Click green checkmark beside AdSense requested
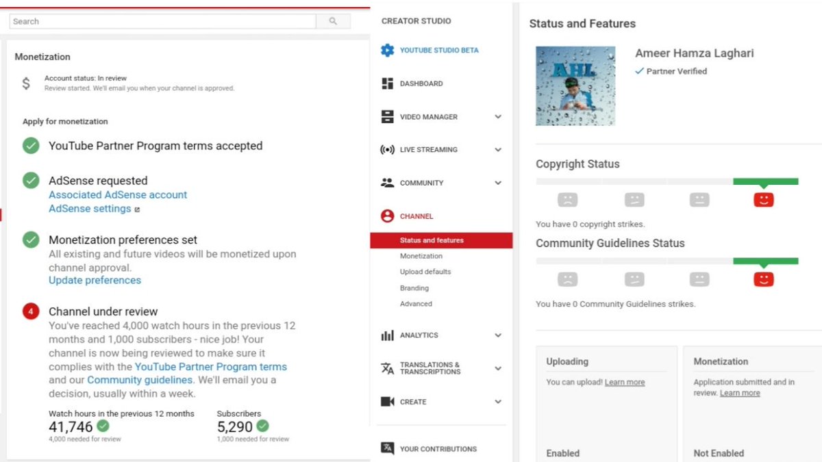This screenshot has height=462, width=822. 31,181
